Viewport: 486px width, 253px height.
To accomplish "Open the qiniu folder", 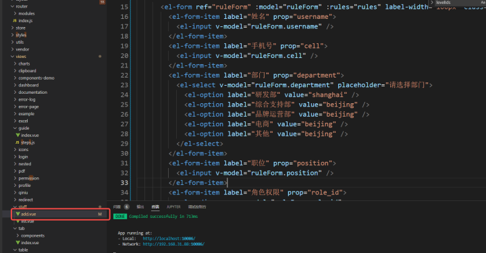I will pos(23,192).
